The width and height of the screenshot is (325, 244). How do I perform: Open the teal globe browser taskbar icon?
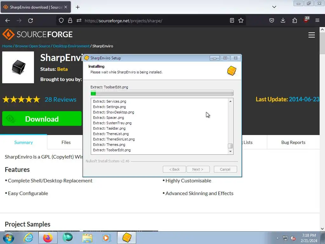click(68, 238)
